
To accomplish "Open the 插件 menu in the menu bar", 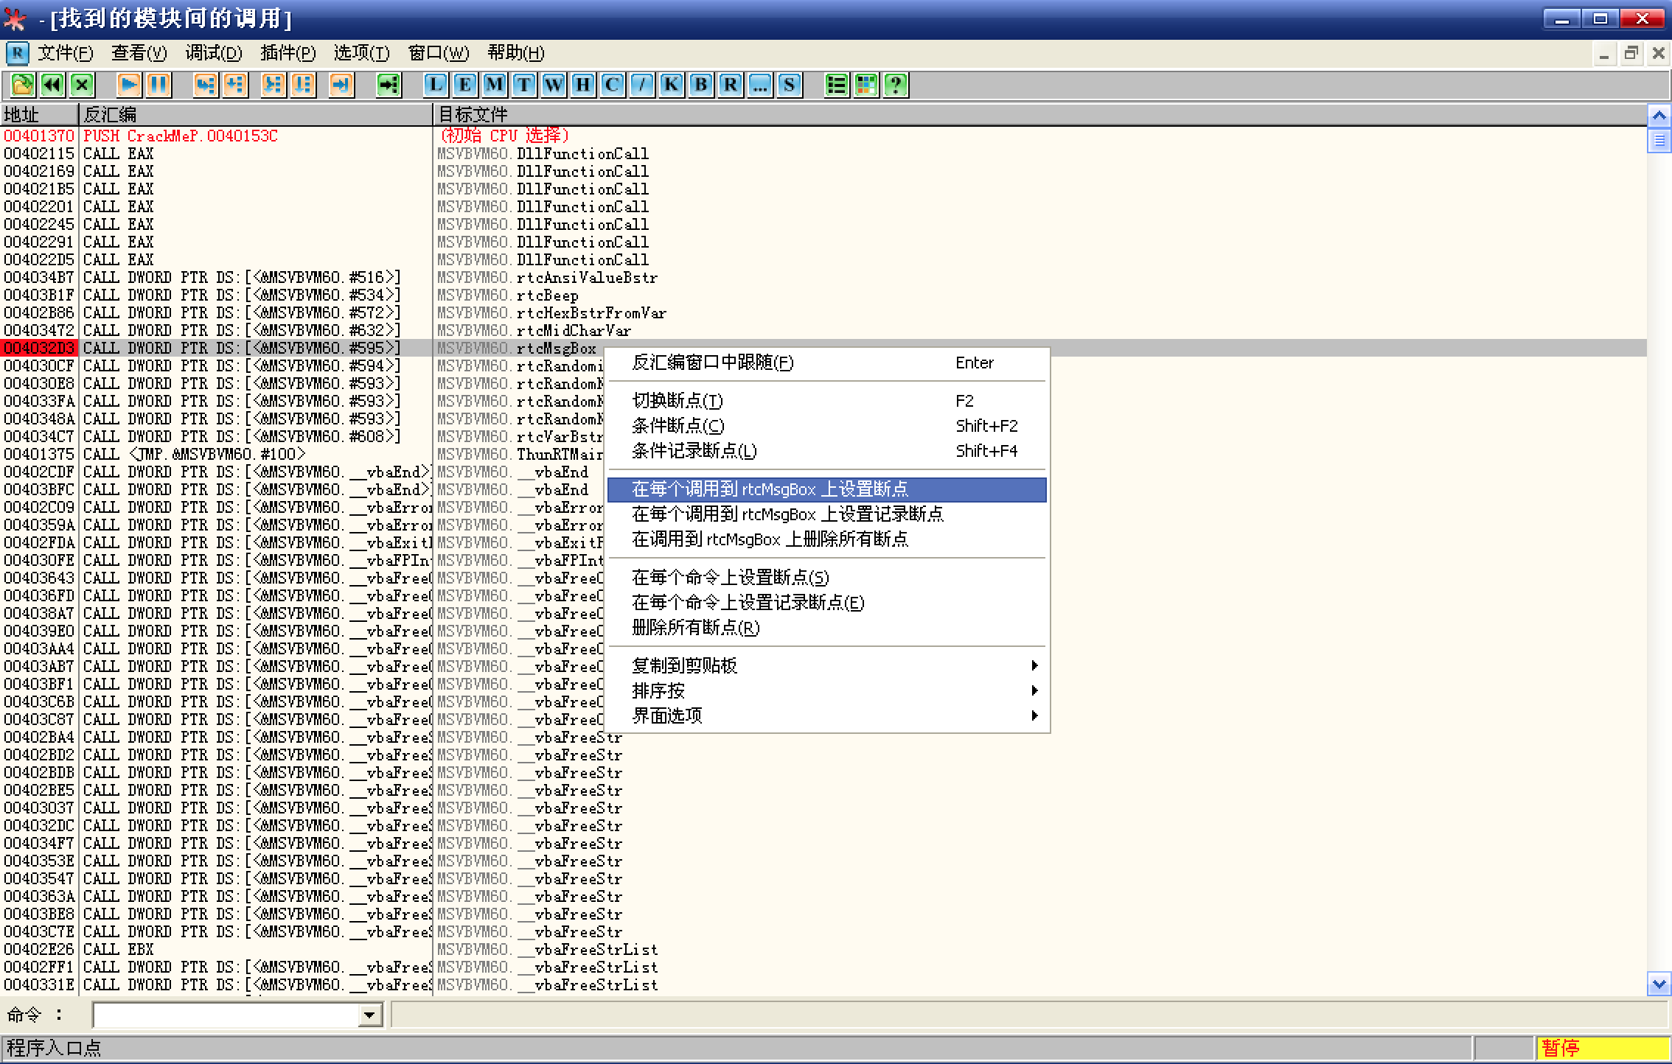I will point(288,53).
